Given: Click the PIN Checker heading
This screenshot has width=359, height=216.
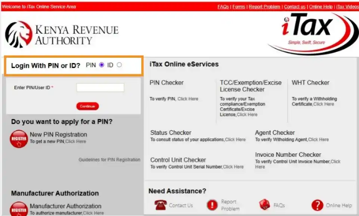Looking at the screenshot, I should point(167,82).
